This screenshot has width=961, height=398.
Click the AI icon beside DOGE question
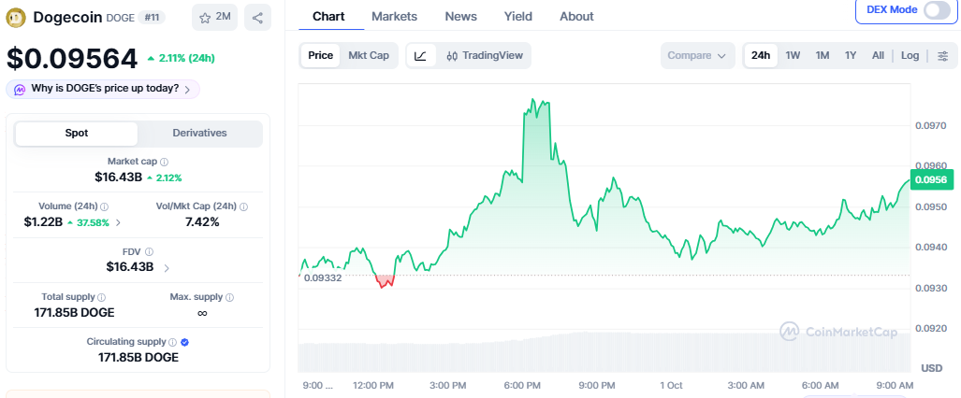pos(20,89)
